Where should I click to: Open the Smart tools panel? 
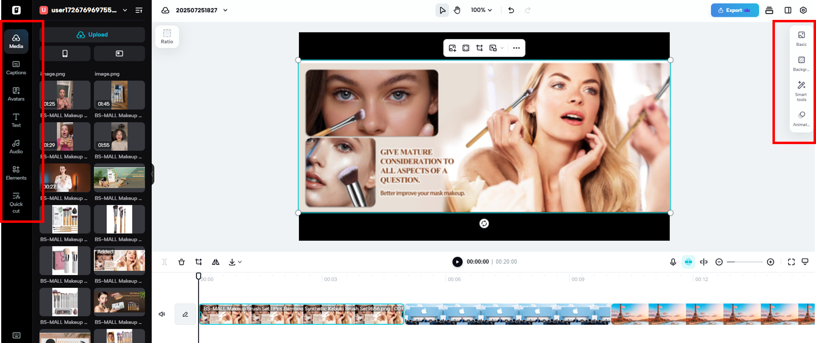coord(801,91)
